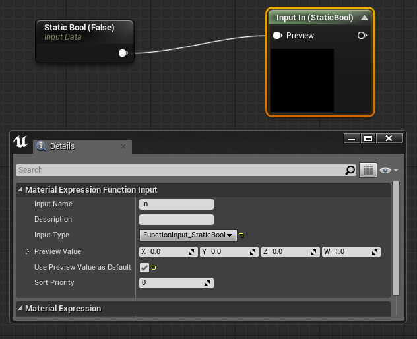Click the Input Name text field
The height and width of the screenshot is (339, 417).
click(176, 204)
